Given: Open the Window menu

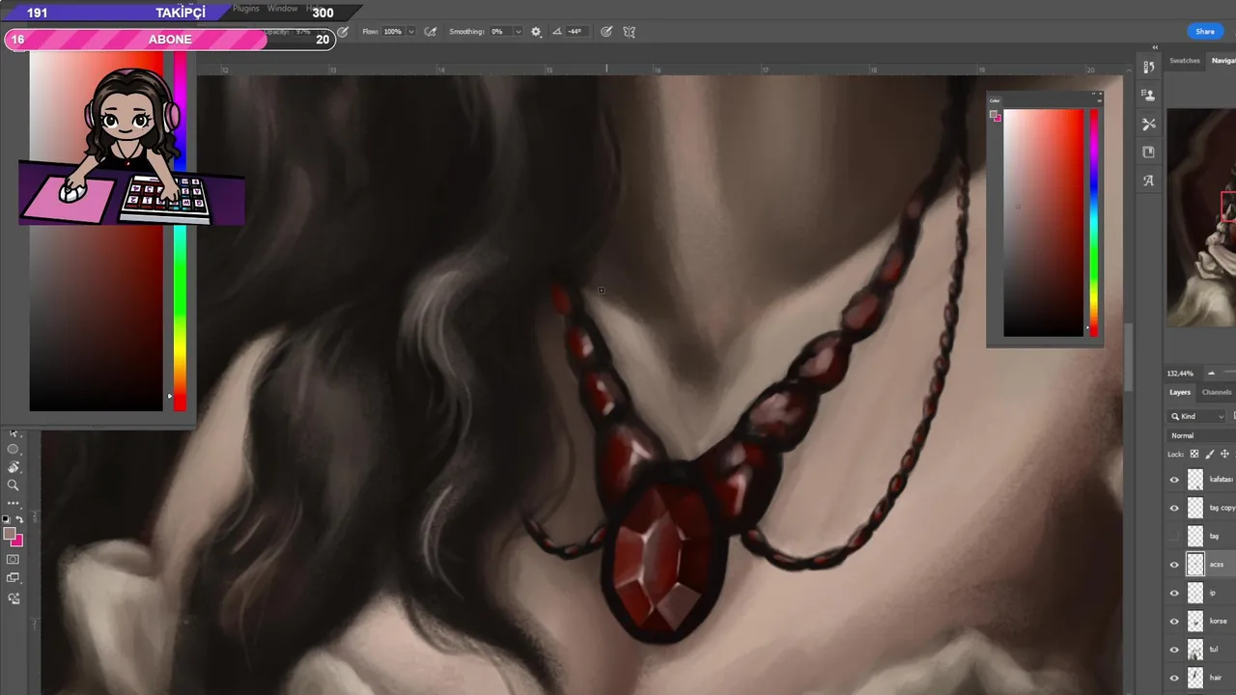Looking at the screenshot, I should (282, 9).
